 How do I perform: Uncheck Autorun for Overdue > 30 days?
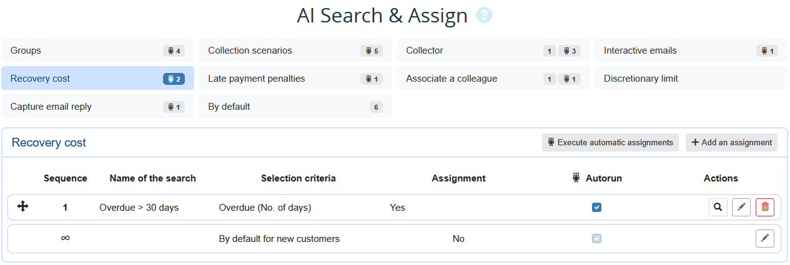click(596, 208)
